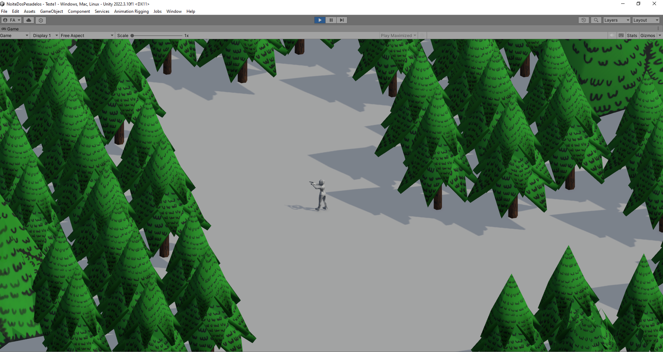Advance one frame with the Step button
The height and width of the screenshot is (352, 663).
click(342, 20)
